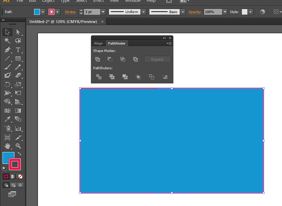Select the Zoom magnifier tool

(18, 146)
